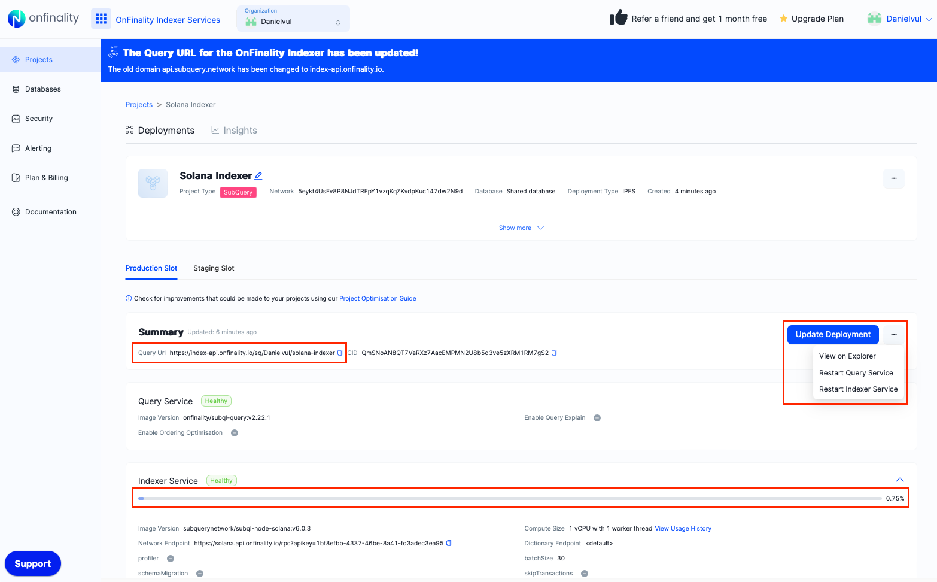Screen dimensions: 937x582
Task: Open the ellipsis menu on the project card
Action: click(893, 178)
